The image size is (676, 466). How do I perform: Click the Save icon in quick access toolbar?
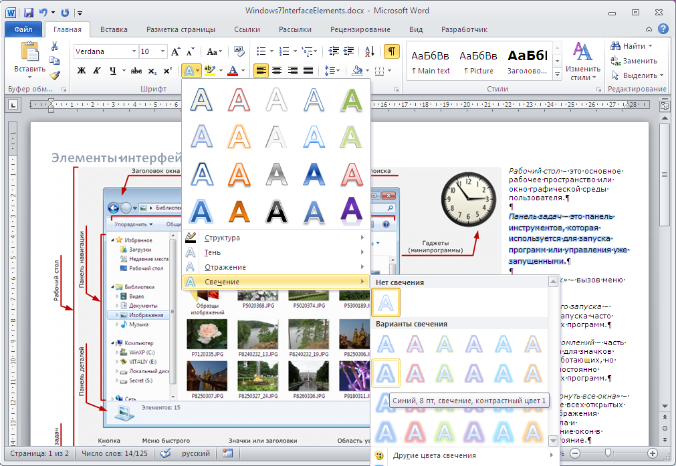(29, 13)
